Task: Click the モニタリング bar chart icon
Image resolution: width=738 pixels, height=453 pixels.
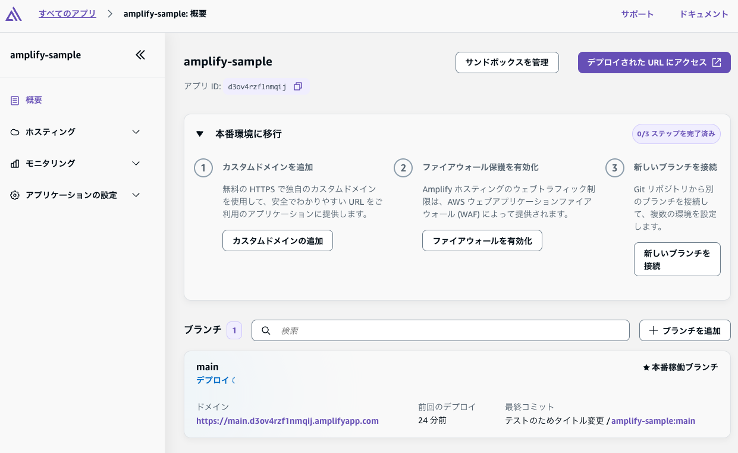Action: (15, 164)
